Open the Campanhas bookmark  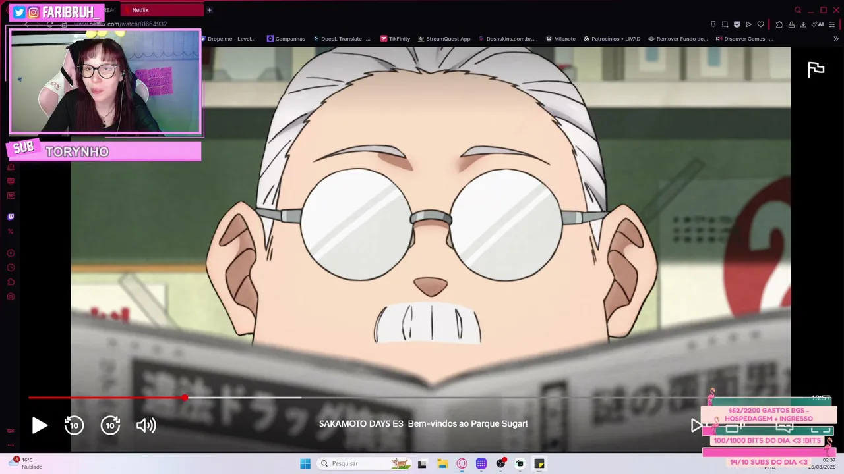click(286, 39)
